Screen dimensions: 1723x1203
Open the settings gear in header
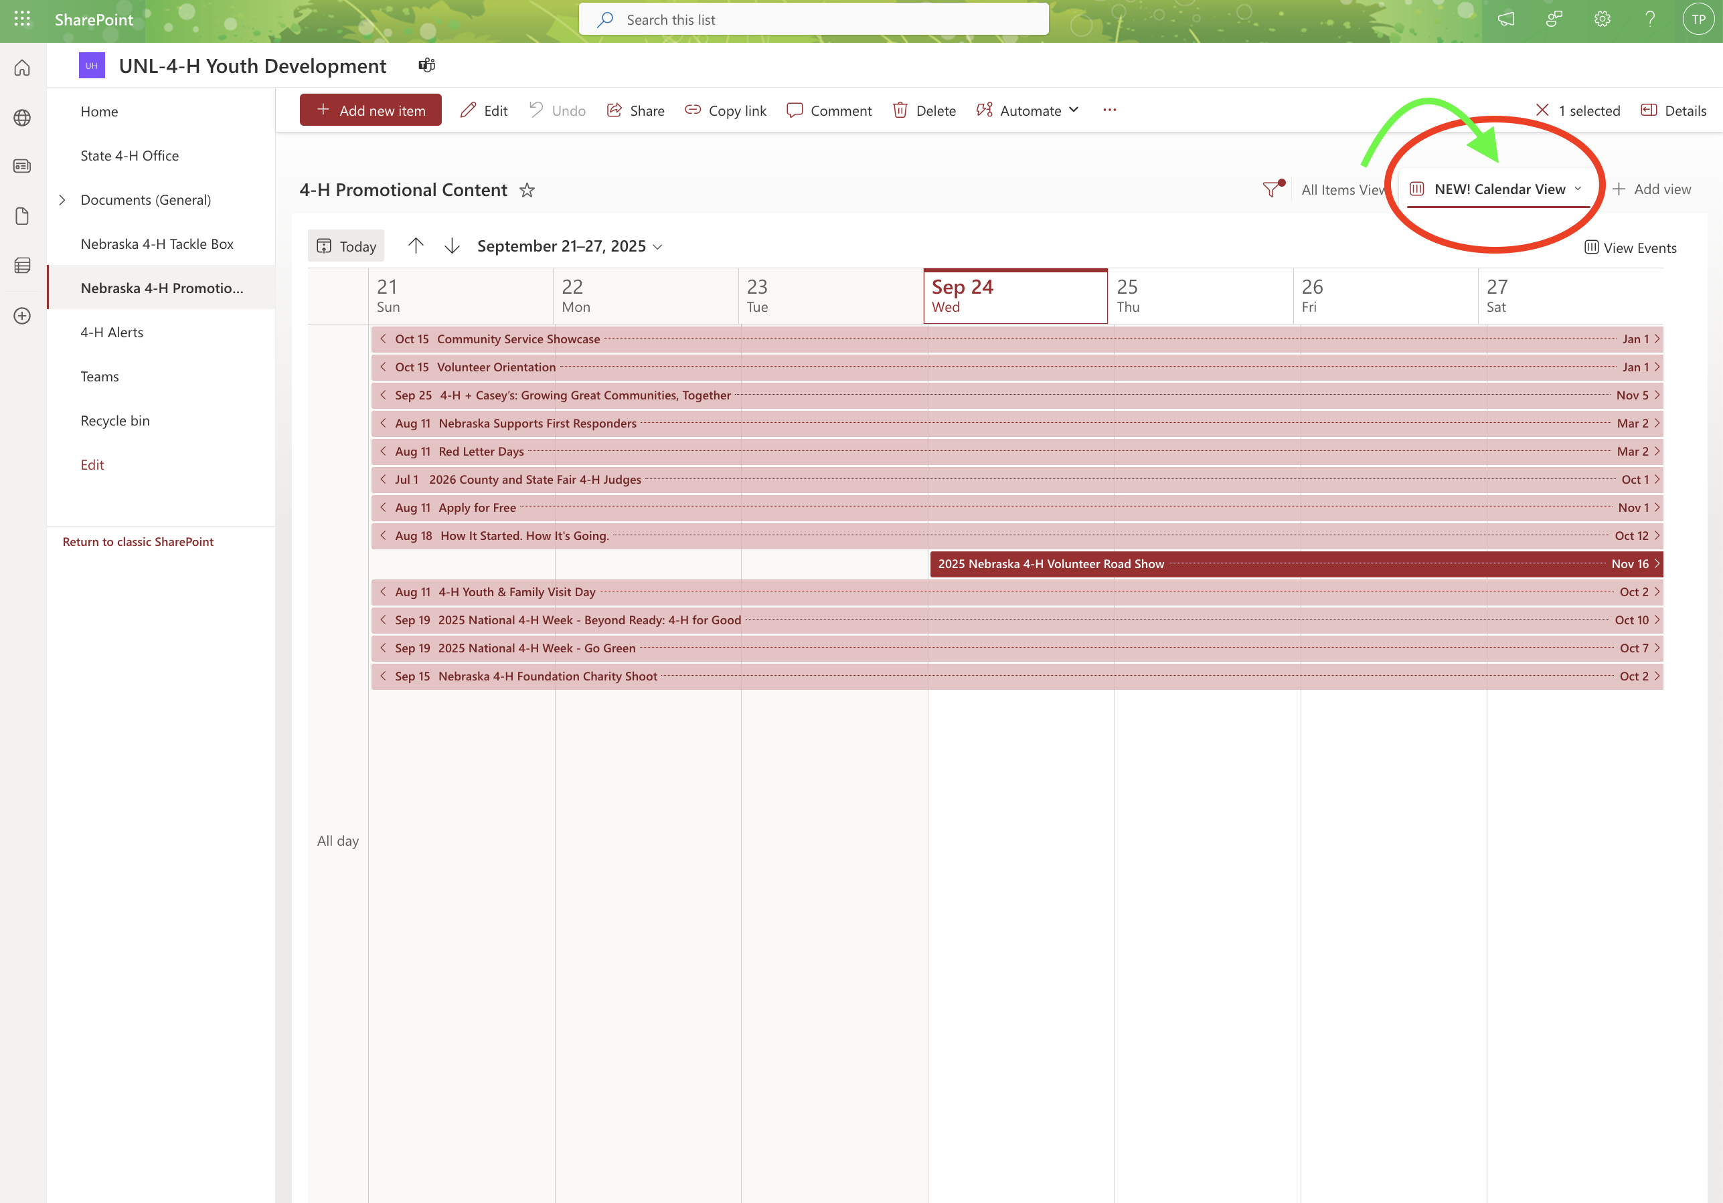(x=1601, y=19)
